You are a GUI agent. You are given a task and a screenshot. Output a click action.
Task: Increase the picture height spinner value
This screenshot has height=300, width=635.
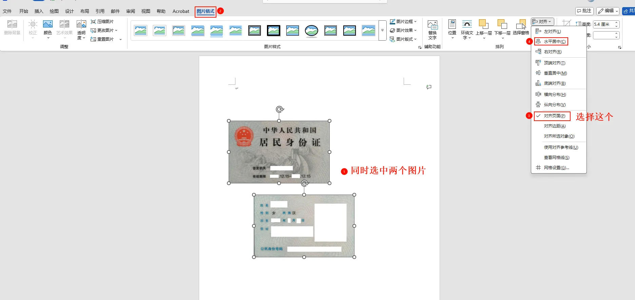click(616, 22)
